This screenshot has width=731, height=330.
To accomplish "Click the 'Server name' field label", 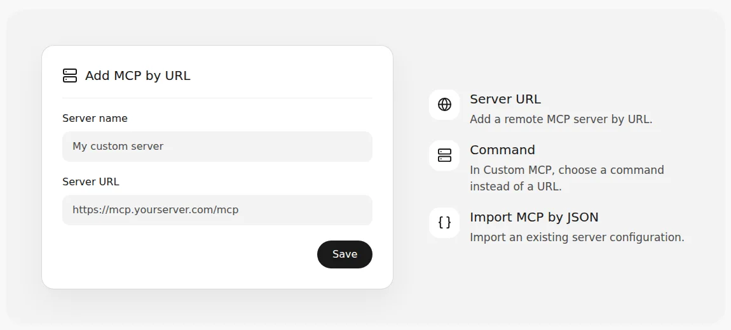I will pyautogui.click(x=95, y=118).
